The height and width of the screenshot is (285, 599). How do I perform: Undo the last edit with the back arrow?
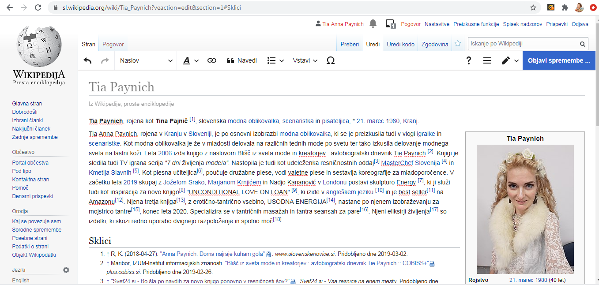[x=87, y=60]
